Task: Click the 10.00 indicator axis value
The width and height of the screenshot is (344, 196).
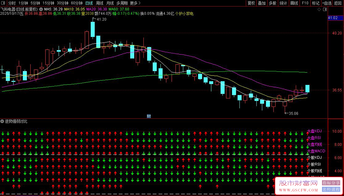Action: [x=338, y=131]
